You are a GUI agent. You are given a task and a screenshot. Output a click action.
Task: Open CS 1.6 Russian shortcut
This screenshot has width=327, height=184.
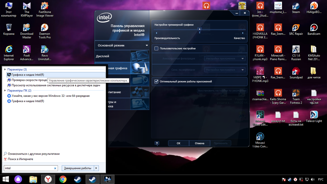(296, 53)
